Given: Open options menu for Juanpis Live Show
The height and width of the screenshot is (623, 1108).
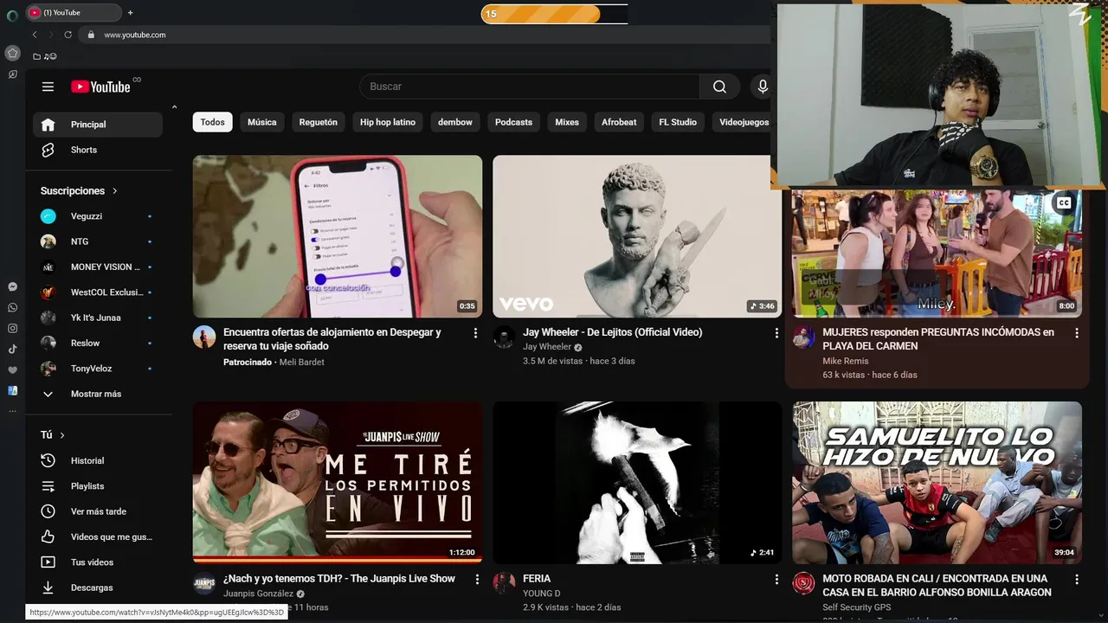Looking at the screenshot, I should (x=476, y=579).
